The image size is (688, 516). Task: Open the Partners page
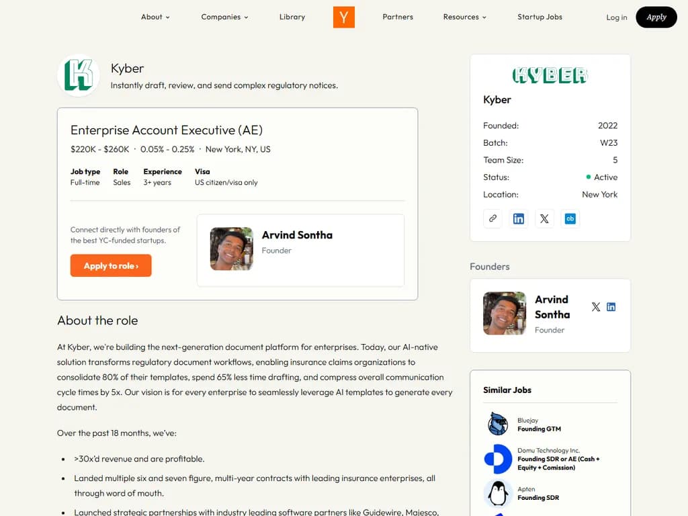point(398,17)
